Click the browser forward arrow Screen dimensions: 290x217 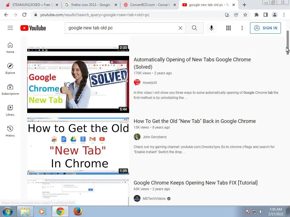click(15, 15)
